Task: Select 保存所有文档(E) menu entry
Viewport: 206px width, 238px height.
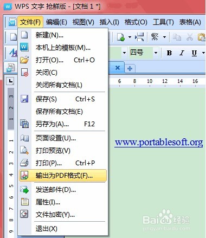Action: (62, 112)
